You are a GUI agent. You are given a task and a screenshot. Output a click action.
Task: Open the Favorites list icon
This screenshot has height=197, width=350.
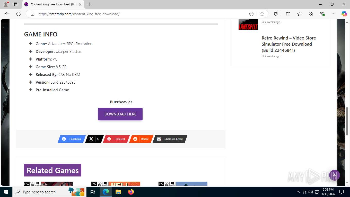[x=300, y=14]
